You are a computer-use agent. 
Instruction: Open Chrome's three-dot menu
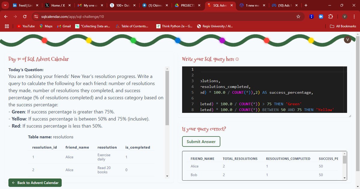click(354, 16)
